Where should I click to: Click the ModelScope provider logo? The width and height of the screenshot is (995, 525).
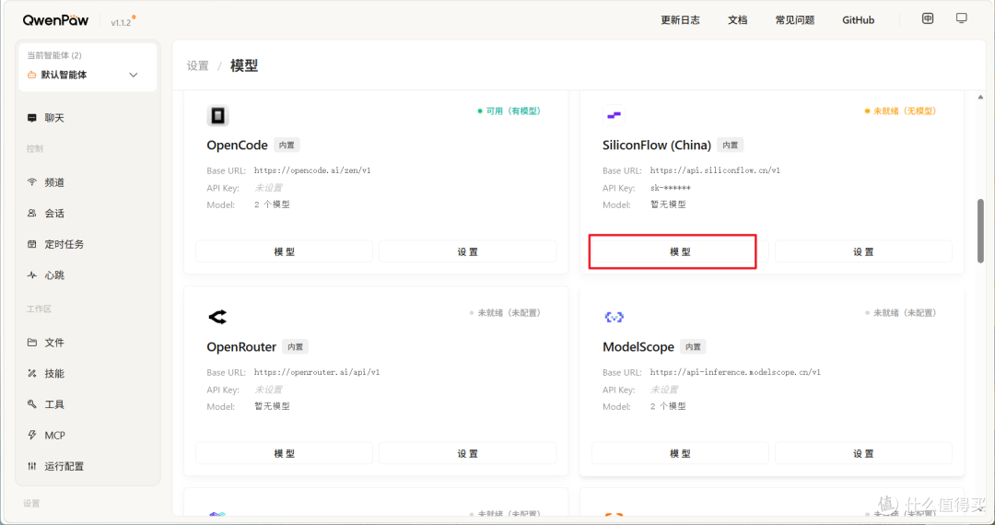[614, 317]
